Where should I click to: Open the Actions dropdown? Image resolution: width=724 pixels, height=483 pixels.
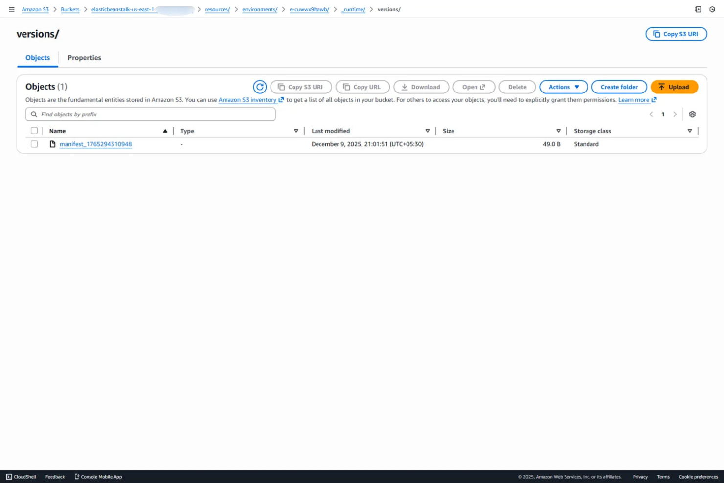563,87
